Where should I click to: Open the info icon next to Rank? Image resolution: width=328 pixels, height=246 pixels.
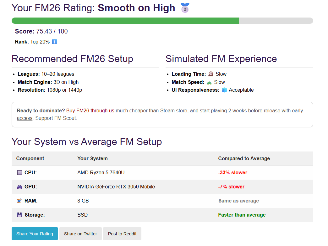[55, 42]
